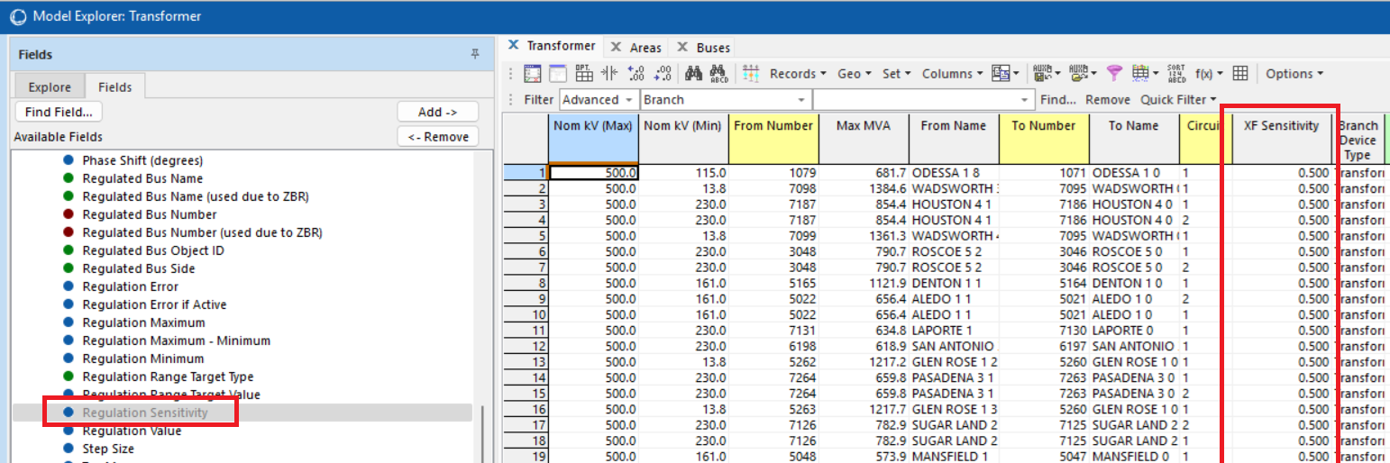Viewport: 1390px width, 463px height.
Task: Click the binoculars Find icon
Action: [693, 74]
